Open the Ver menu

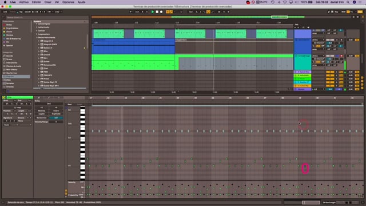click(57, 2)
